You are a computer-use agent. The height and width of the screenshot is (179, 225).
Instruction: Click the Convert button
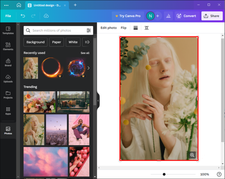coord(187,16)
